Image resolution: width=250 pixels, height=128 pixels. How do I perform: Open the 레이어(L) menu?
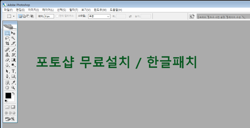[x=48, y=10]
